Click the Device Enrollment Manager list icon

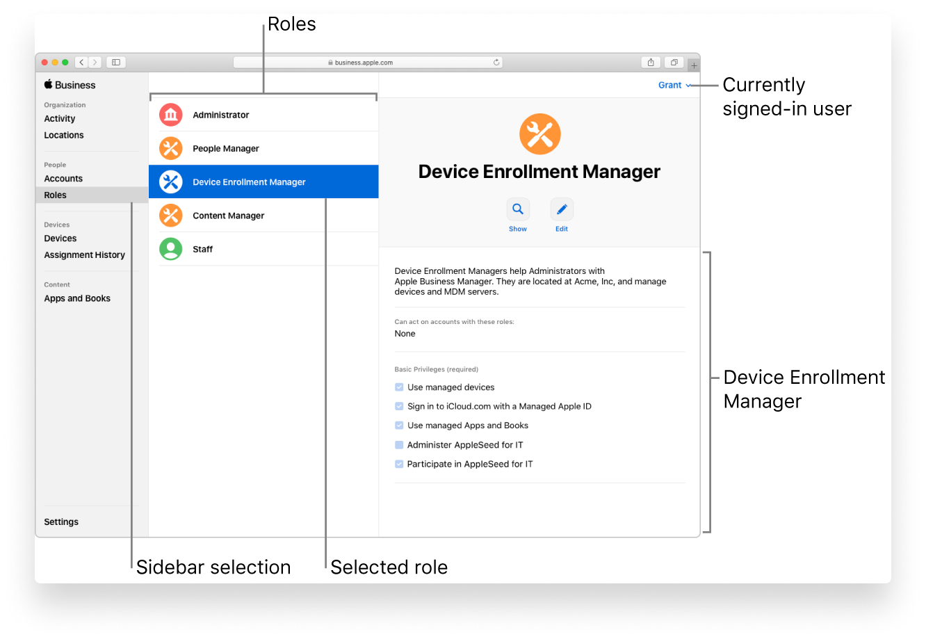(170, 181)
